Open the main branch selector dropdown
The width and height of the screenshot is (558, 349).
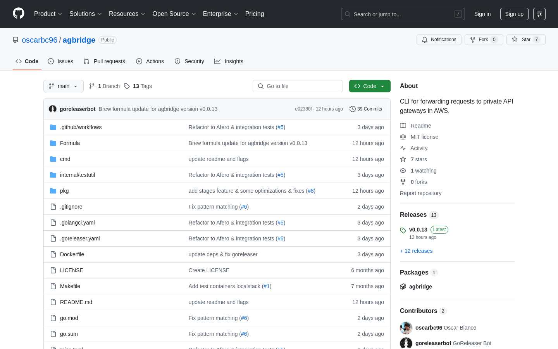[64, 86]
